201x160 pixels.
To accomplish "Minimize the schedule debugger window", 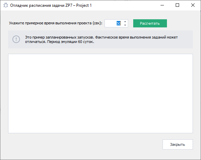I will 162,5.
